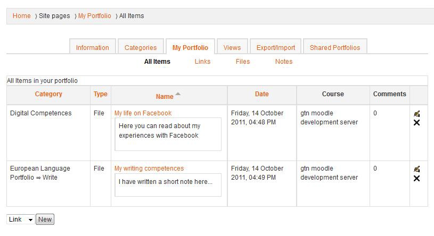Open the Notes sub-tab
Screen dimensions: 434x236
[284, 62]
